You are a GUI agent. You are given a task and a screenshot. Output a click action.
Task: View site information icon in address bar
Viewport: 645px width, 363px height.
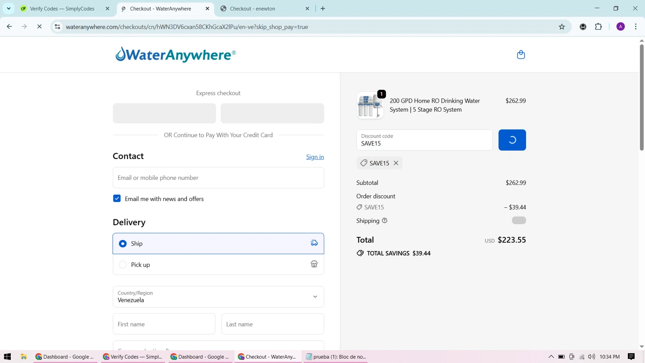point(57,27)
